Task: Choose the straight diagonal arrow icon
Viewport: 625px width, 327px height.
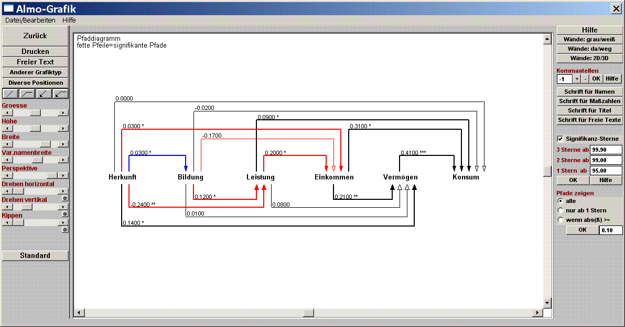Action: pos(44,94)
